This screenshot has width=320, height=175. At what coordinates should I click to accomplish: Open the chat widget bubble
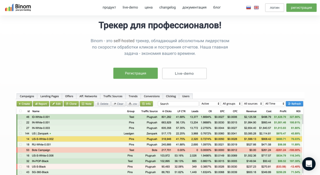309,164
